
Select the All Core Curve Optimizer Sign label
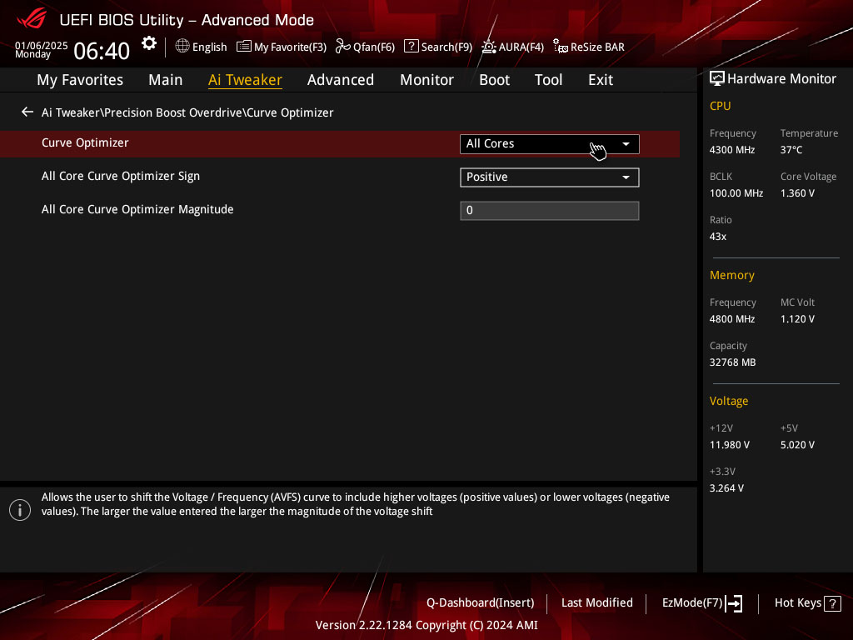click(121, 177)
